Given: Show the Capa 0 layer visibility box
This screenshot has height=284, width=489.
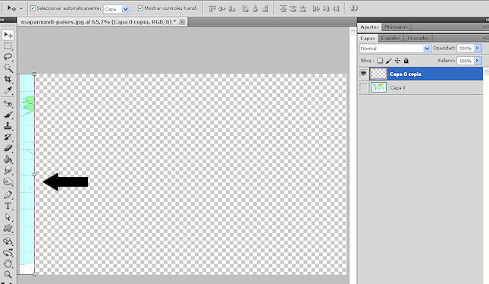Looking at the screenshot, I should click(x=363, y=87).
